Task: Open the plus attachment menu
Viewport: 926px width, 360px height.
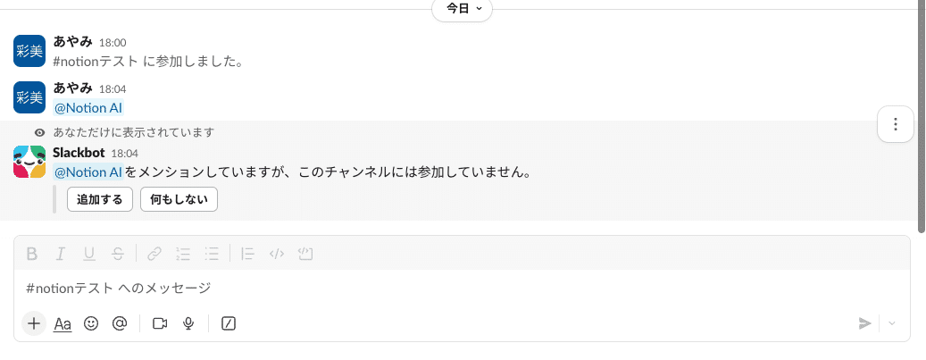Action: click(x=33, y=323)
